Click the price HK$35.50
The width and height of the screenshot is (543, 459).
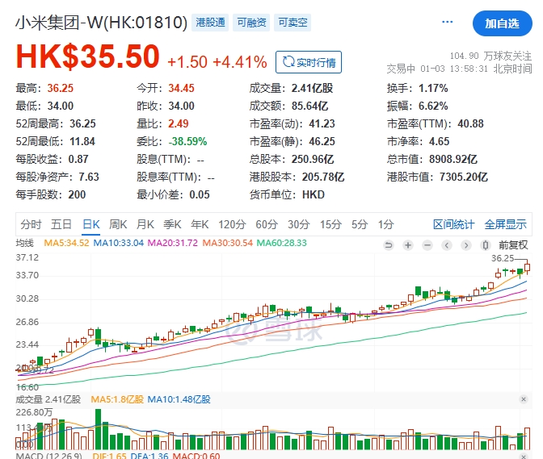pos(87,56)
